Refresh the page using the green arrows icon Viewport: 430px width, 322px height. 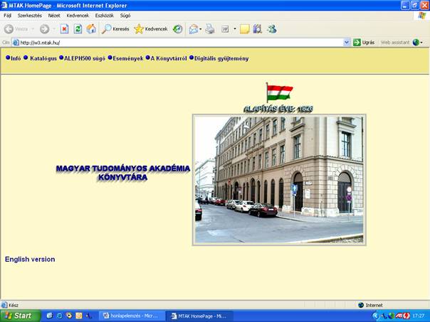[x=78, y=28]
